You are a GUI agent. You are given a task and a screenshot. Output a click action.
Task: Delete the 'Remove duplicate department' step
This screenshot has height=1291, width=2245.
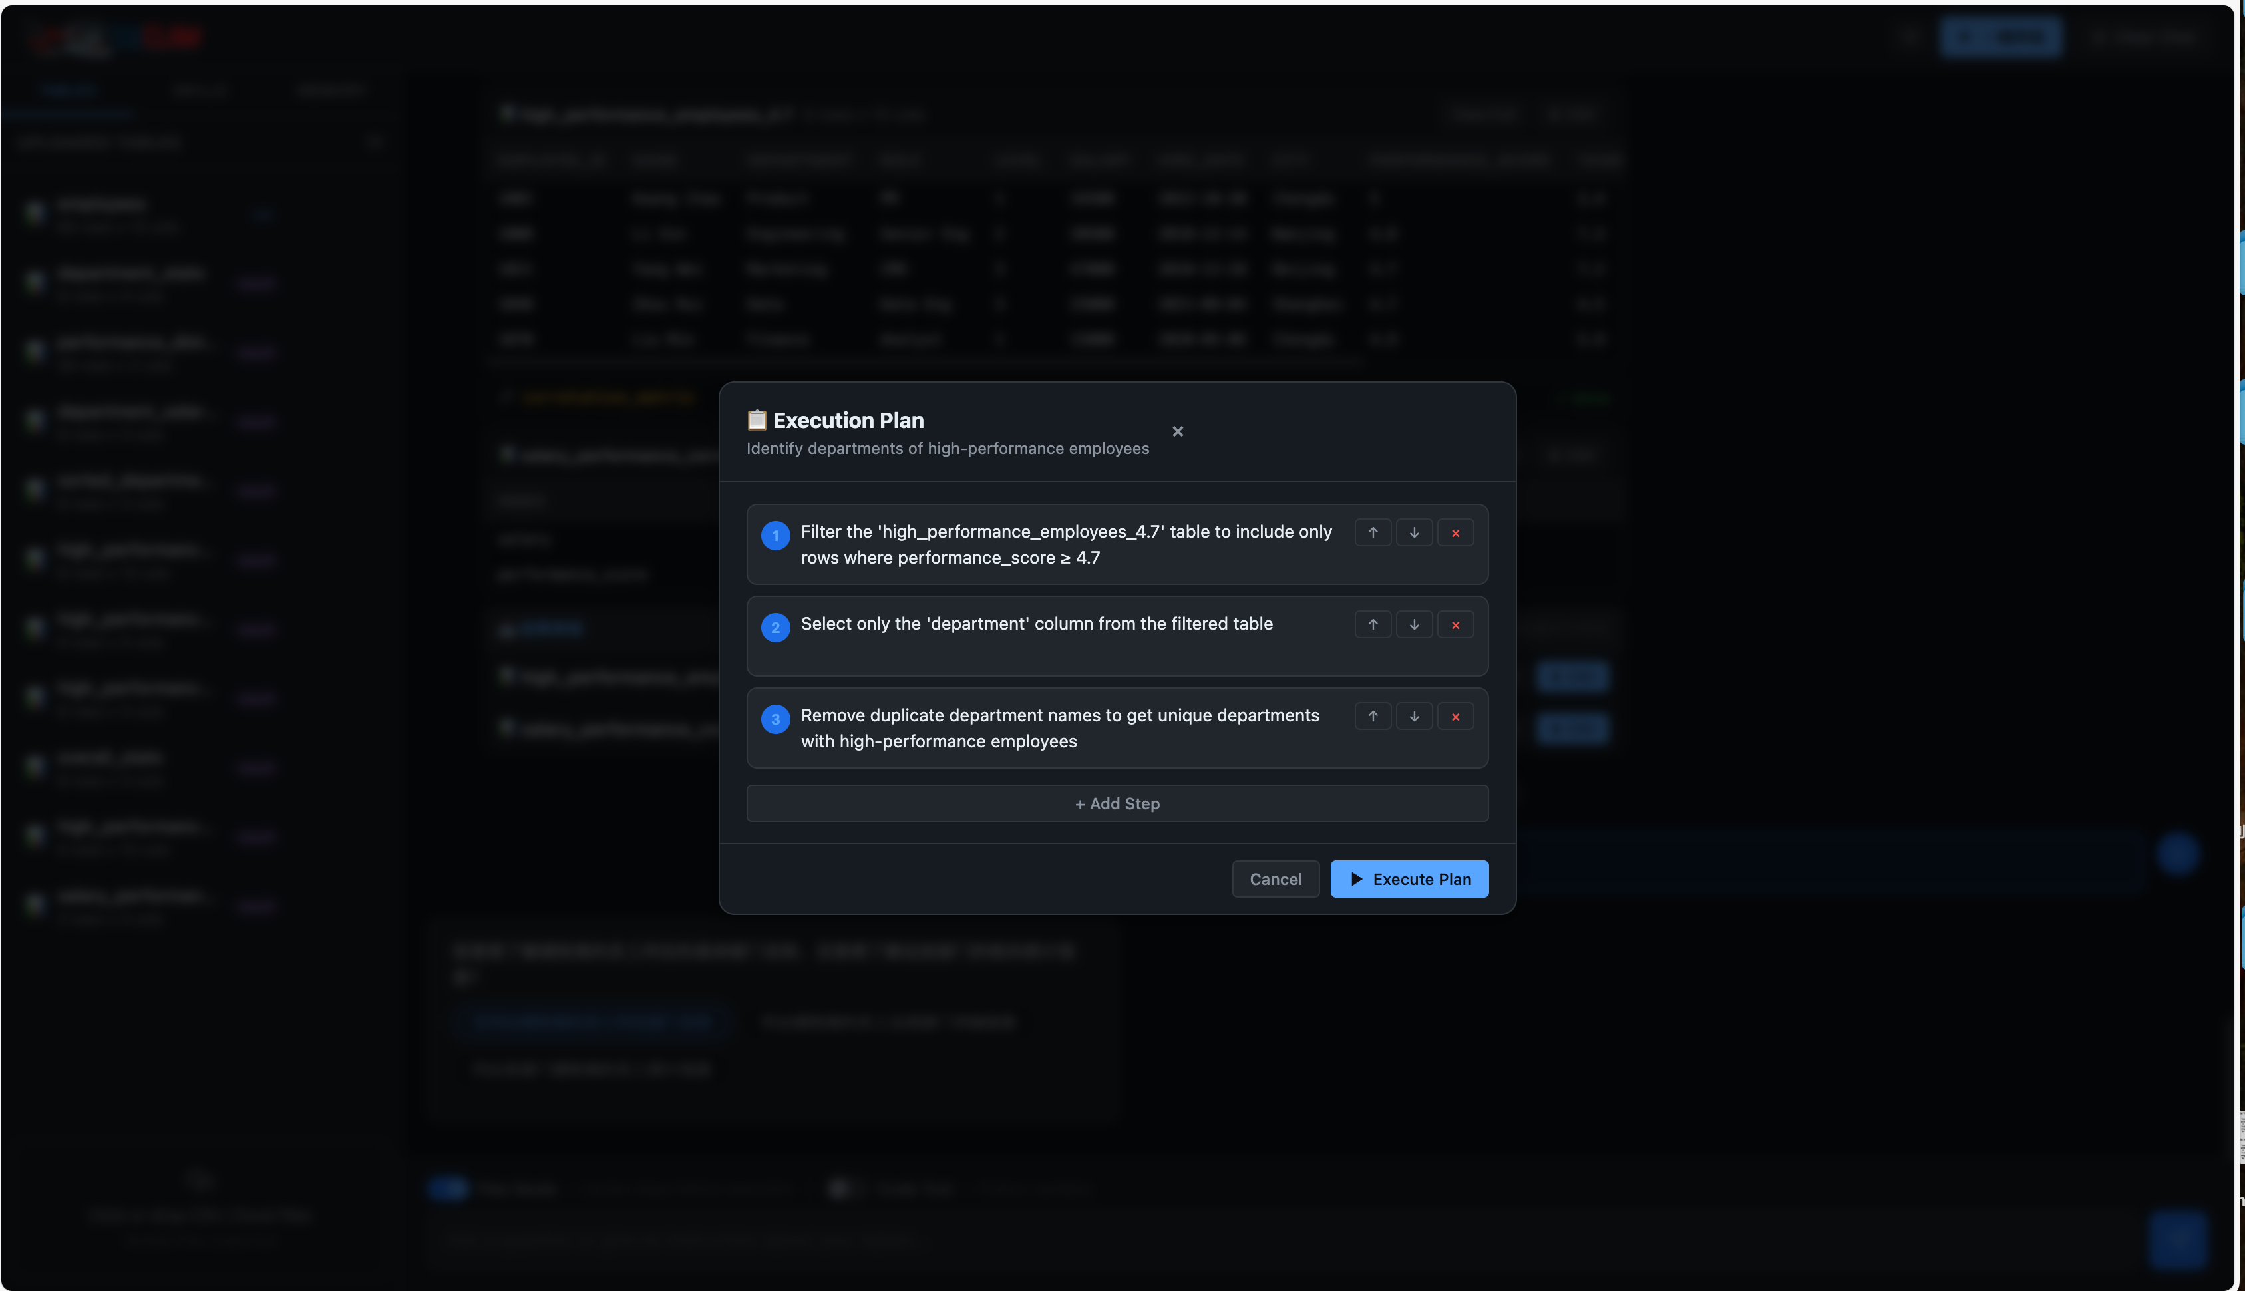1455,717
